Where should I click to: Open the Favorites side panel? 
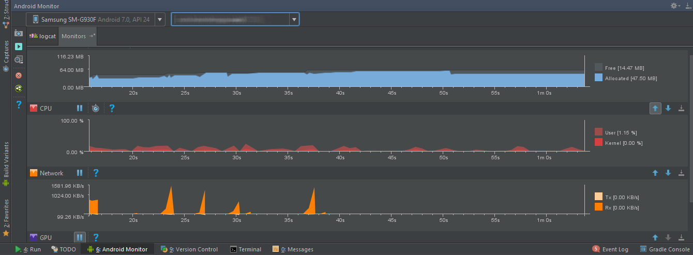6,217
